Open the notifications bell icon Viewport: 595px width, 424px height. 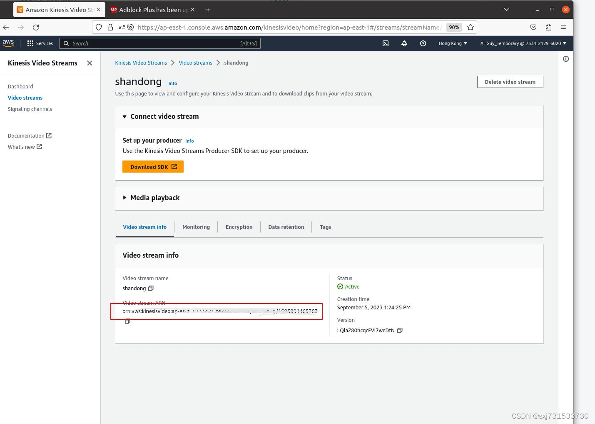click(x=404, y=43)
